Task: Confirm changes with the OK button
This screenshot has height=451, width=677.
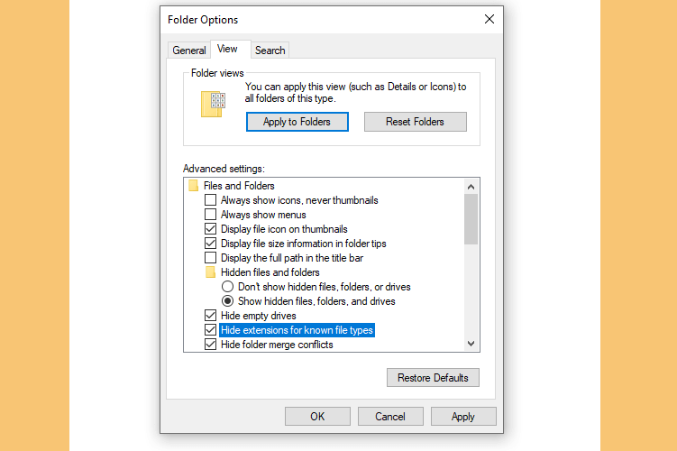Action: click(317, 417)
